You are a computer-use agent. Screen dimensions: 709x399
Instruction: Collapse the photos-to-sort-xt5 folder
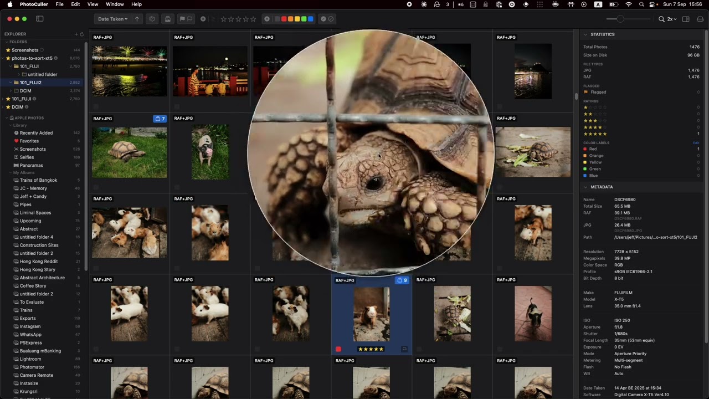(x=3, y=58)
